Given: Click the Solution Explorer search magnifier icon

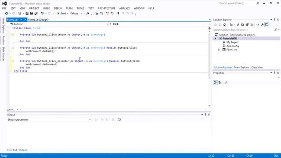Looking at the screenshot, I should click(276, 30).
